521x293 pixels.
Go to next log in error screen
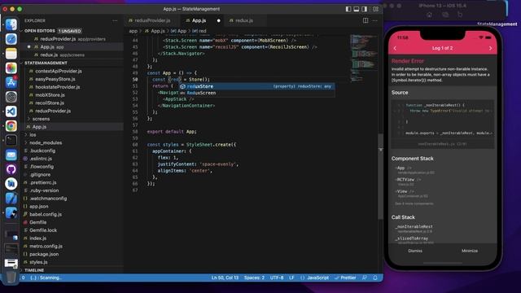pos(490,48)
